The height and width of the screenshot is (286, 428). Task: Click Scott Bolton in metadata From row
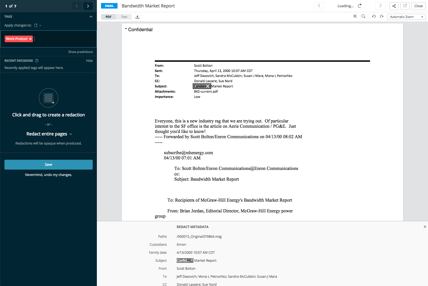[x=186, y=269]
